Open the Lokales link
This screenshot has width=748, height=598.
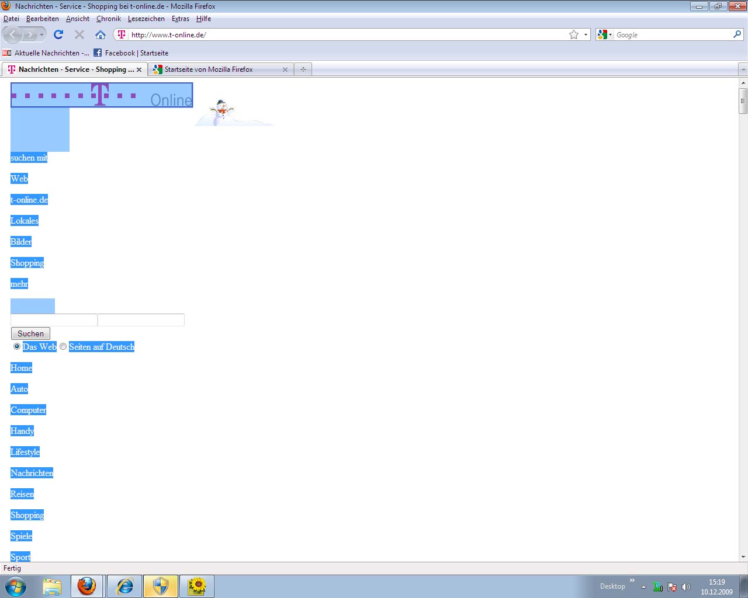coord(25,221)
